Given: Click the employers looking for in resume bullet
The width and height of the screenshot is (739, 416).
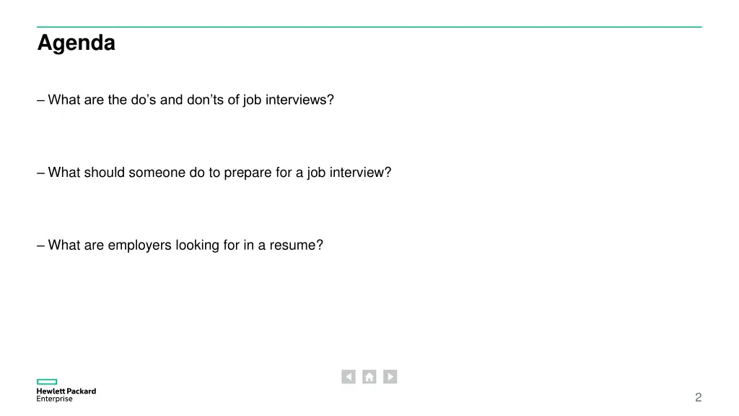Looking at the screenshot, I should [180, 246].
